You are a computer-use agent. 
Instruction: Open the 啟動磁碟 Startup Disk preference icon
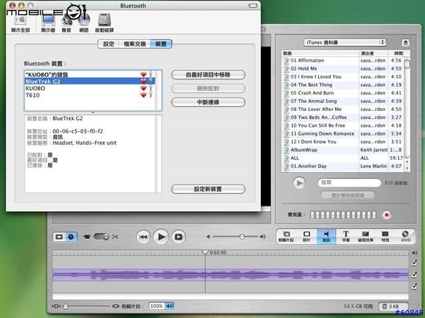[104, 24]
